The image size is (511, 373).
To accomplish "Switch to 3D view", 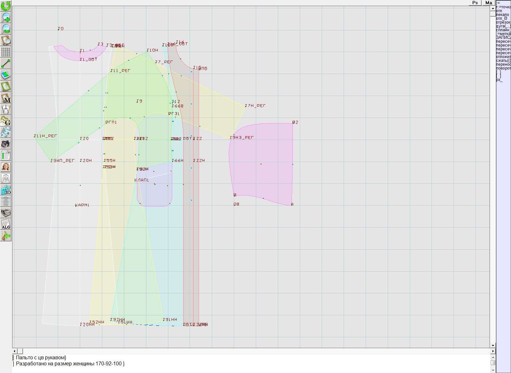I will pos(6,190).
